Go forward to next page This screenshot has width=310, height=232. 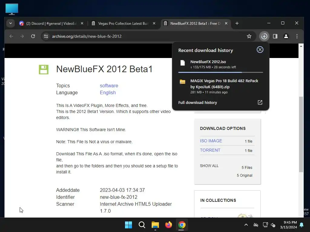coord(22,36)
